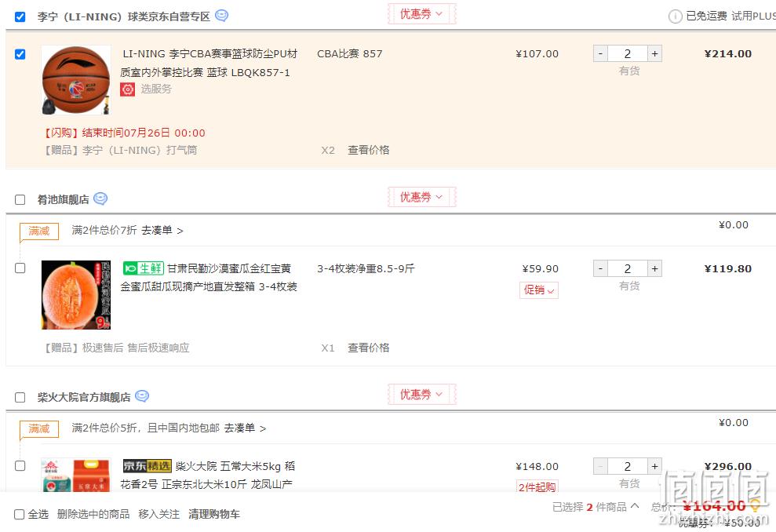Viewport: 776px width, 532px height.
Task: Click the 满减 tag in 肴池旗舰店 section
Action: pyautogui.click(x=39, y=231)
